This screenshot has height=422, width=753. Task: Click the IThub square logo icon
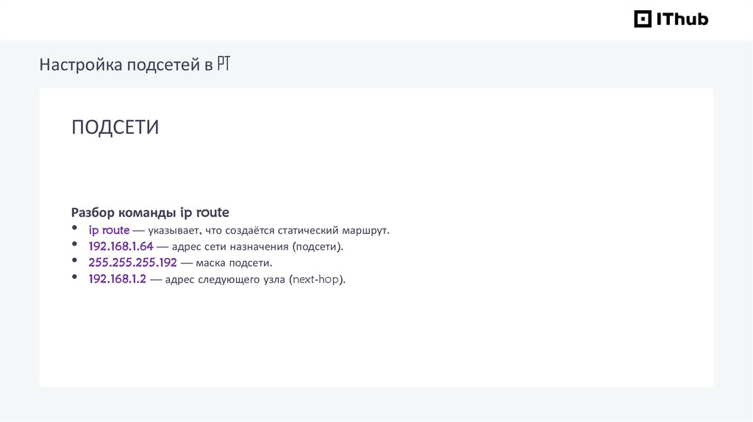(643, 19)
